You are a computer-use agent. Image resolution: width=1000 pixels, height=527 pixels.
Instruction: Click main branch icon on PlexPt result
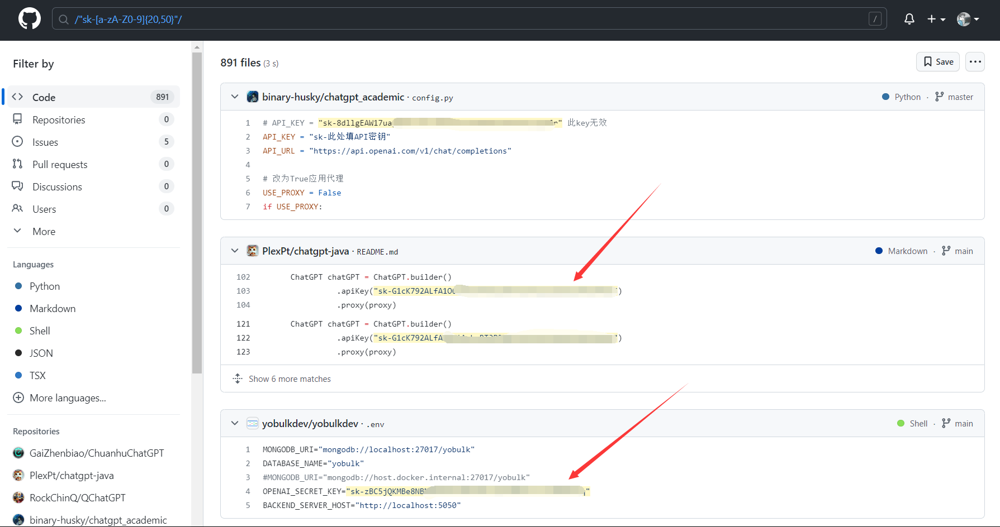(946, 251)
